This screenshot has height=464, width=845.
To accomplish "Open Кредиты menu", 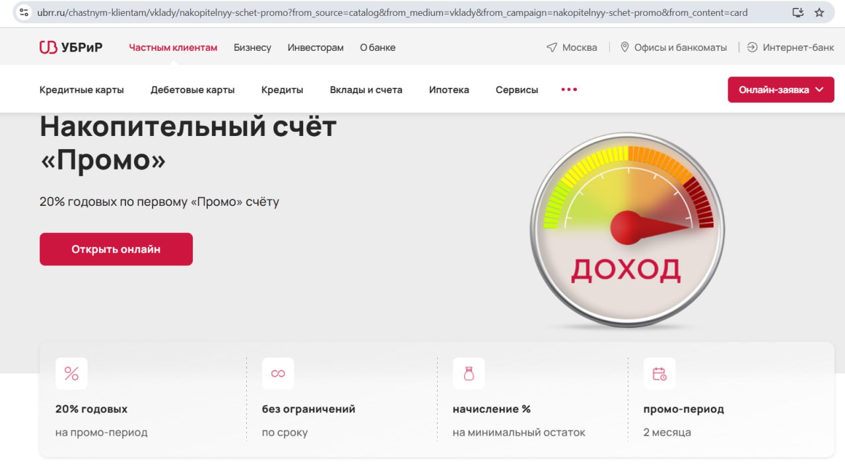I will coord(282,90).
